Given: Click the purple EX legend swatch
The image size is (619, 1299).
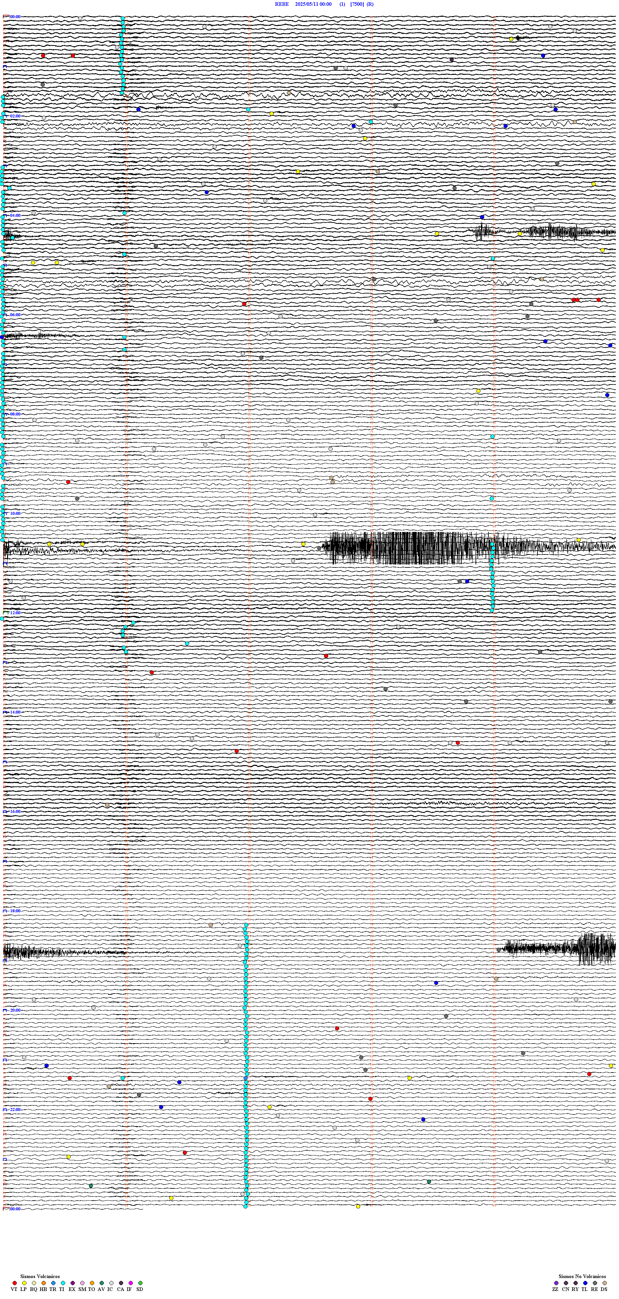Looking at the screenshot, I should [73, 1282].
